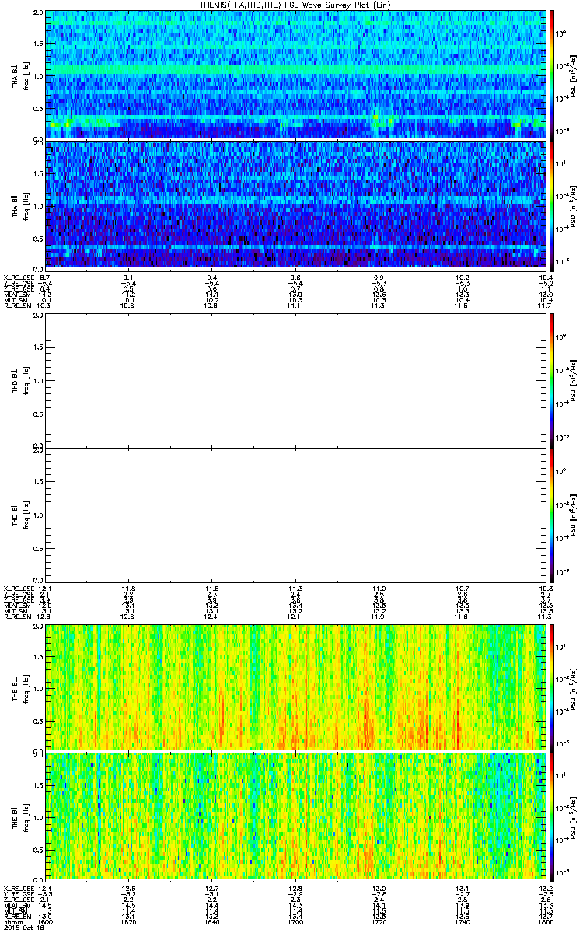Select the empty THD B-parallel panel
This screenshot has width=583, height=933.
click(x=294, y=512)
